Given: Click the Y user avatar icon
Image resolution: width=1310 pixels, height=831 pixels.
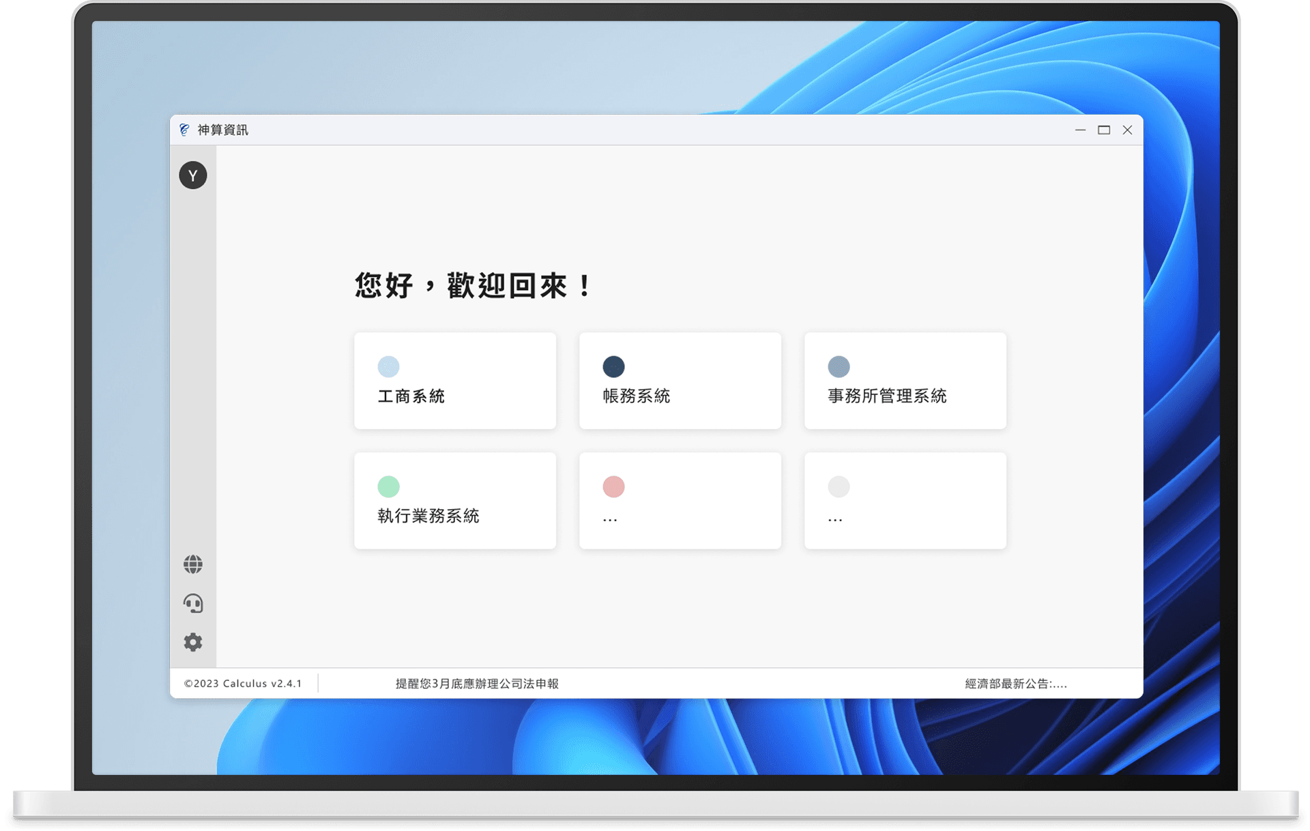Looking at the screenshot, I should click(x=193, y=175).
